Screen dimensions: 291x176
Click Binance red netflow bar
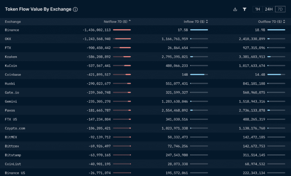122,30
